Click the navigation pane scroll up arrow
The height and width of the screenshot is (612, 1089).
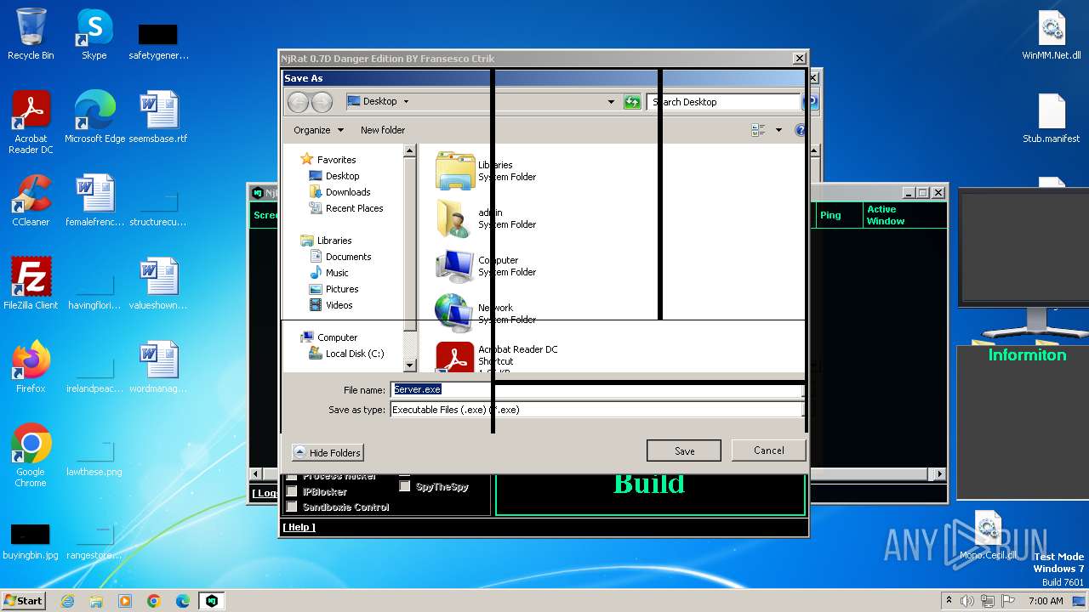click(x=409, y=150)
